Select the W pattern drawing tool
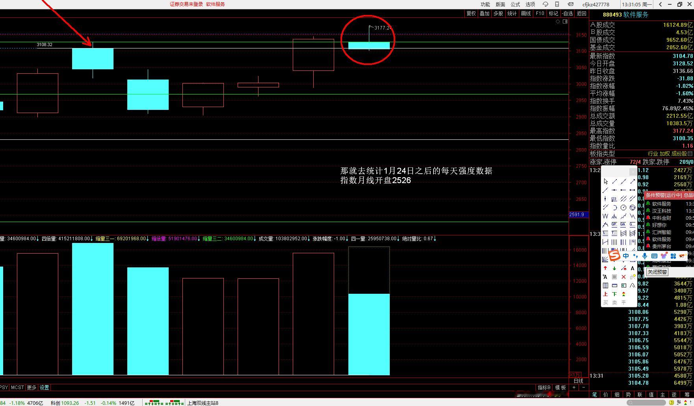The image size is (694, 406). pyautogui.click(x=605, y=216)
